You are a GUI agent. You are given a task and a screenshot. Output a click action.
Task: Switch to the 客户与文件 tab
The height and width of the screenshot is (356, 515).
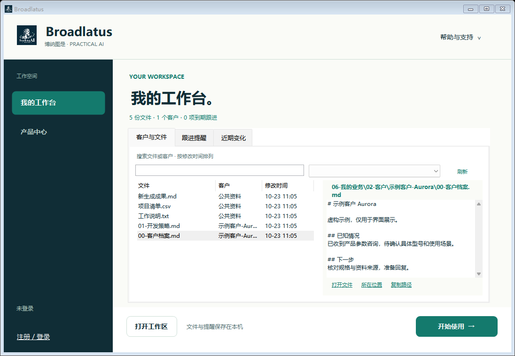click(151, 137)
